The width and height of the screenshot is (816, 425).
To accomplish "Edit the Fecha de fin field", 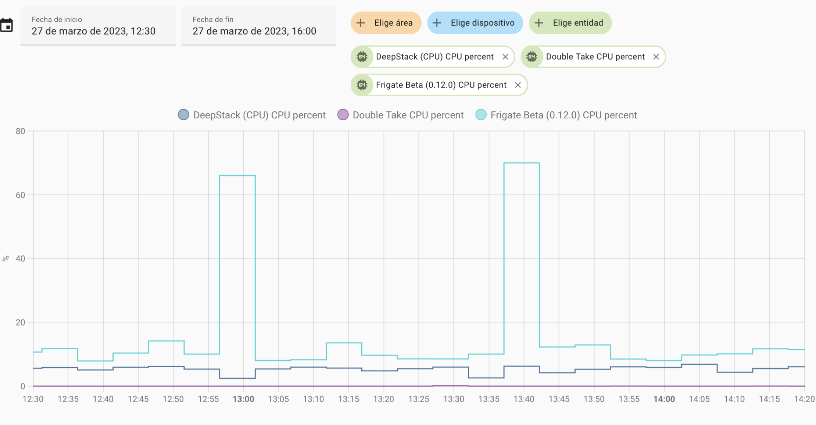I will [x=259, y=26].
